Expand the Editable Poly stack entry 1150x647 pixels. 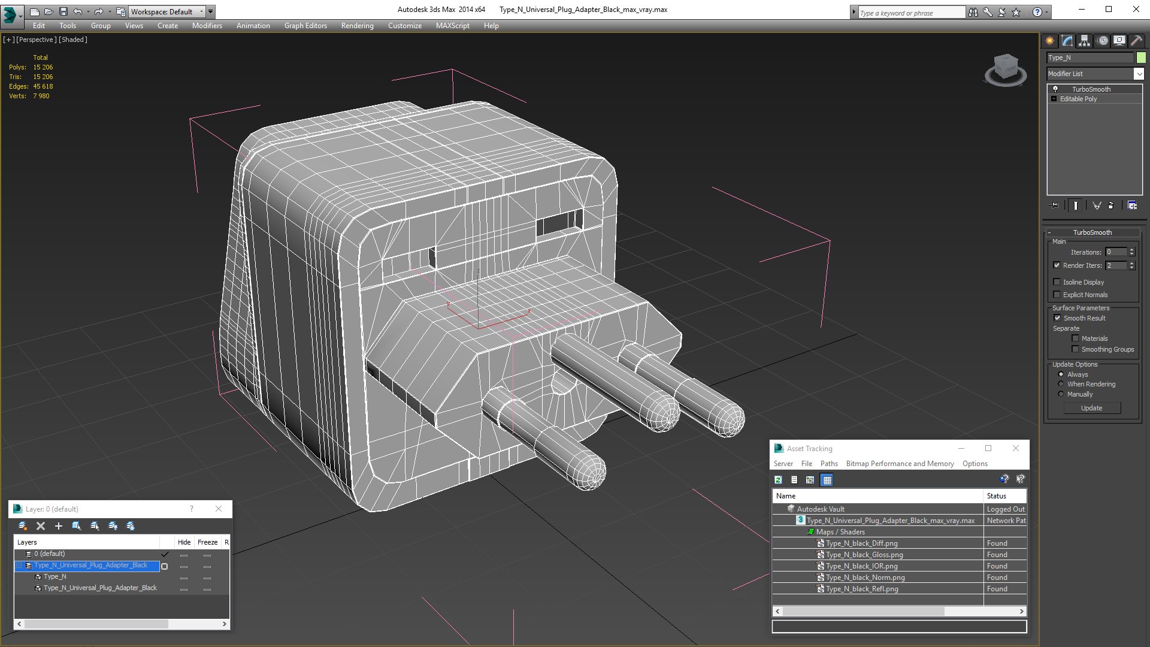pyautogui.click(x=1054, y=99)
